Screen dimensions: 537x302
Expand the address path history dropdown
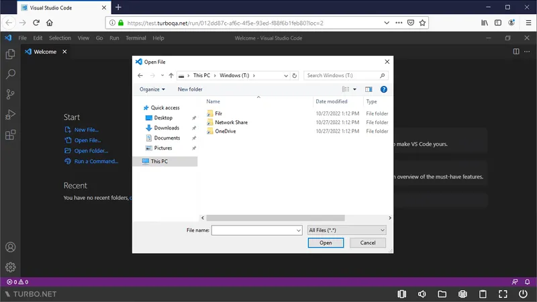pyautogui.click(x=286, y=76)
